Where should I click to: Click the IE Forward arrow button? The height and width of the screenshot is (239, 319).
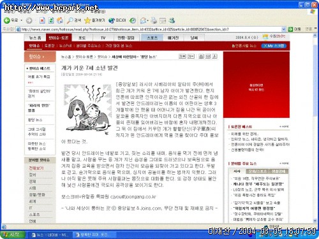point(29,20)
